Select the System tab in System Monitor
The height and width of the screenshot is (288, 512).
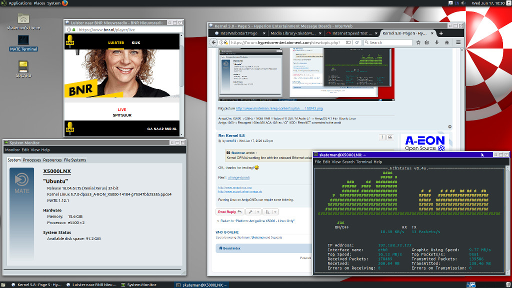(x=14, y=160)
